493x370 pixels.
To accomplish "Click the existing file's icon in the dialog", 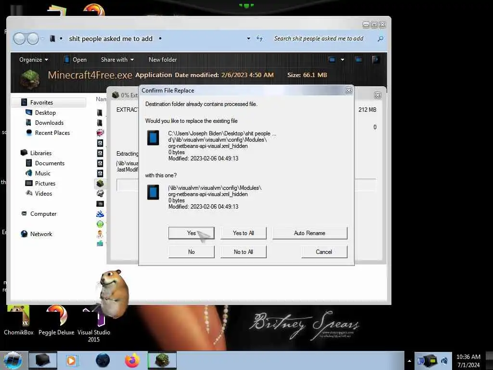I will pos(153,138).
